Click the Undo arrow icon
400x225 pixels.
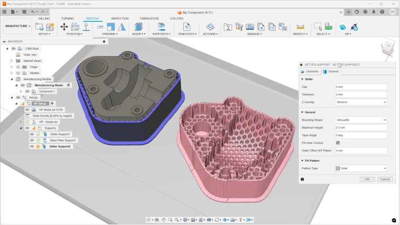pyautogui.click(x=32, y=12)
